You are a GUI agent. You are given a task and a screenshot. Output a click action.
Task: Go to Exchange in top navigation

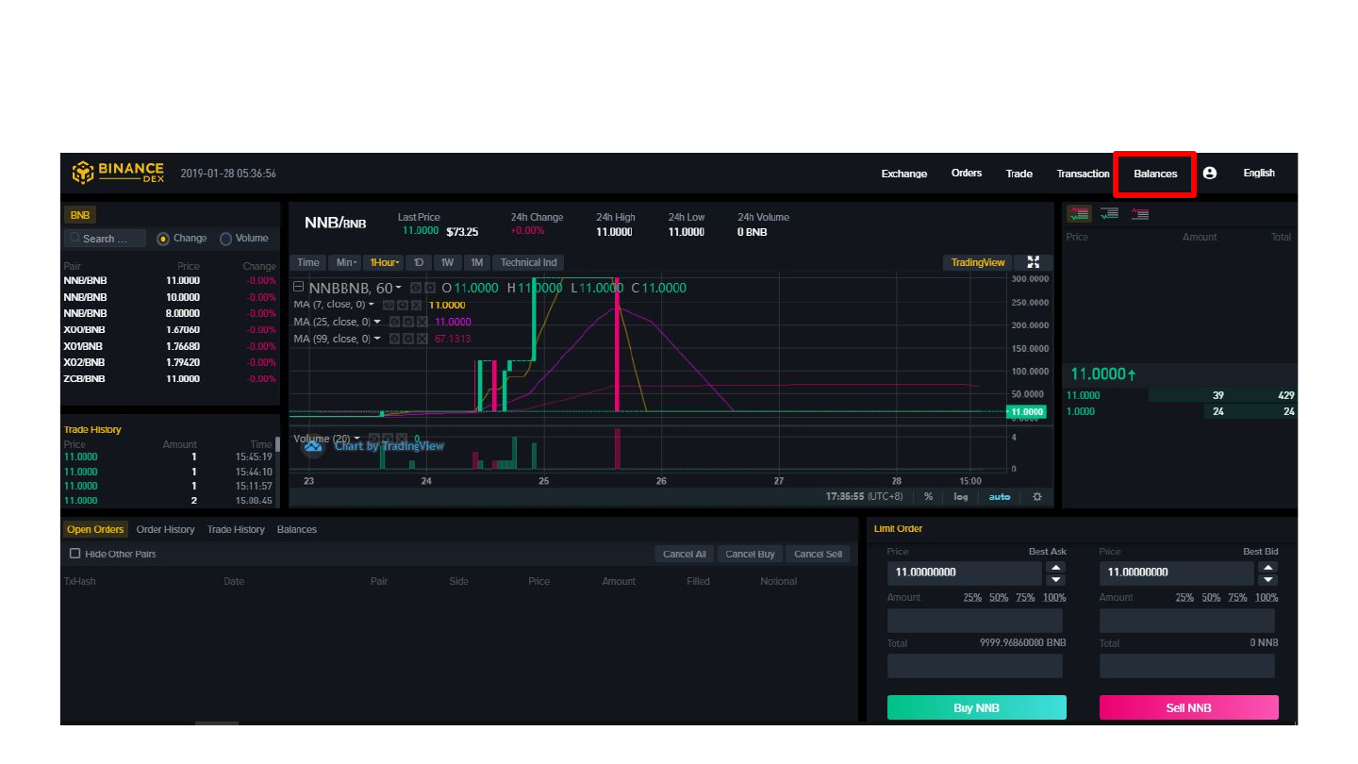[903, 174]
